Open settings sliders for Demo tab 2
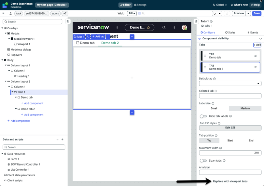This screenshot has height=186, width=264. pyautogui.click(x=256, y=67)
